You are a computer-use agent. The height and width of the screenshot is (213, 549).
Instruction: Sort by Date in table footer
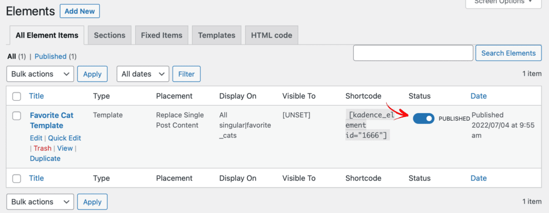point(479,178)
